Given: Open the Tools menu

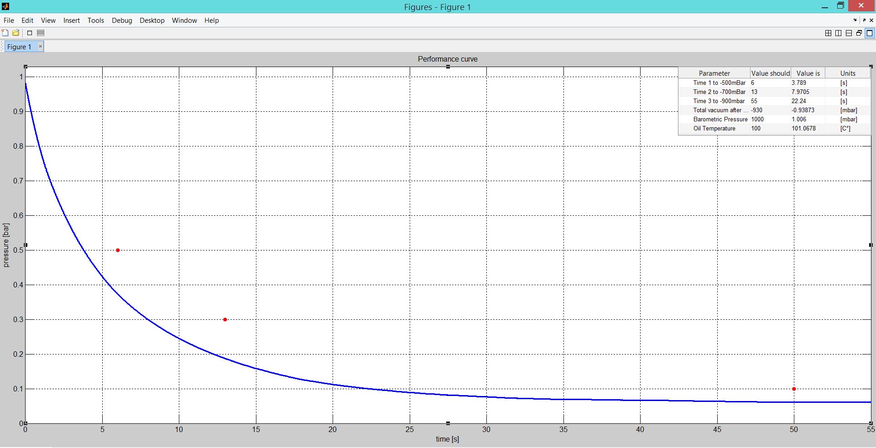Looking at the screenshot, I should click(96, 21).
